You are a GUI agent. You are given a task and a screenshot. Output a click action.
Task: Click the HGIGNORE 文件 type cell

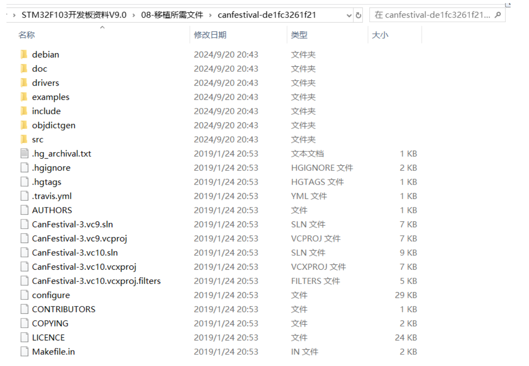[322, 168]
